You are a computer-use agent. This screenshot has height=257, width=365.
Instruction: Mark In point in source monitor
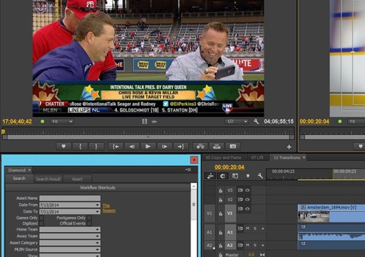tap(80, 146)
